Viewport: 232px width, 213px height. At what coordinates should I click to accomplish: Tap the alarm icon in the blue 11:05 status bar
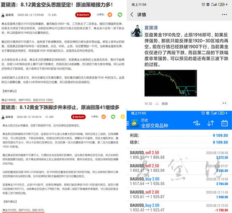click(x=203, y=113)
